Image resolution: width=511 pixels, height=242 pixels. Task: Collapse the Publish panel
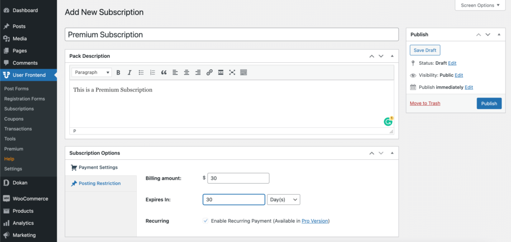tap(499, 34)
